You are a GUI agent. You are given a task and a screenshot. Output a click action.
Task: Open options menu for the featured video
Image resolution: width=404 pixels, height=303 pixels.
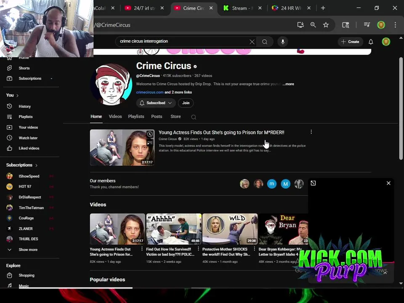click(311, 132)
